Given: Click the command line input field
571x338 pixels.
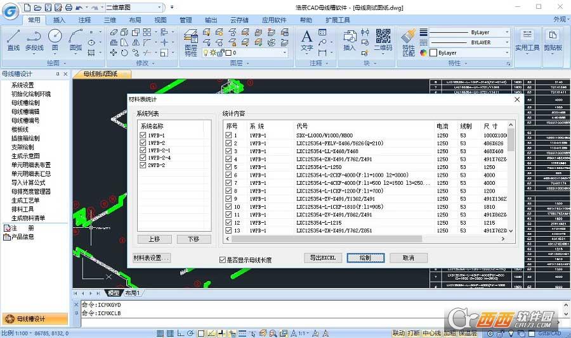Looking at the screenshot, I should tap(320, 322).
